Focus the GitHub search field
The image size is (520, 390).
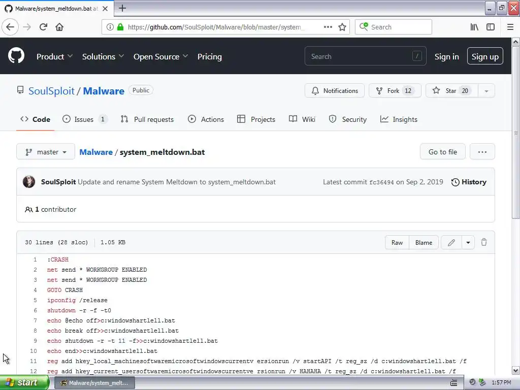coord(365,56)
